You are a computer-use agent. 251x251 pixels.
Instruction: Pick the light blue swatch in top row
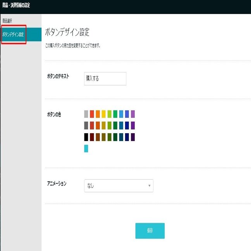[x=121, y=114]
